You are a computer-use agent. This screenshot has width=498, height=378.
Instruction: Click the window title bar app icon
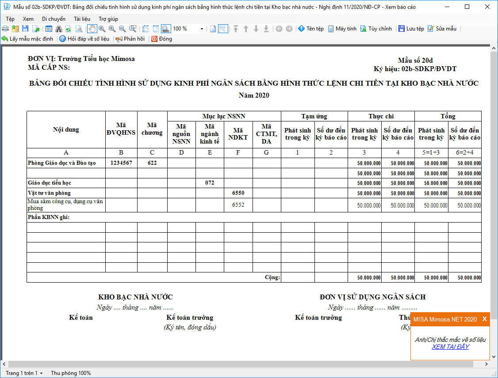coord(7,7)
